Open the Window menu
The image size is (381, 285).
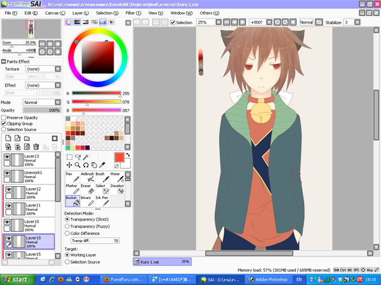point(182,13)
